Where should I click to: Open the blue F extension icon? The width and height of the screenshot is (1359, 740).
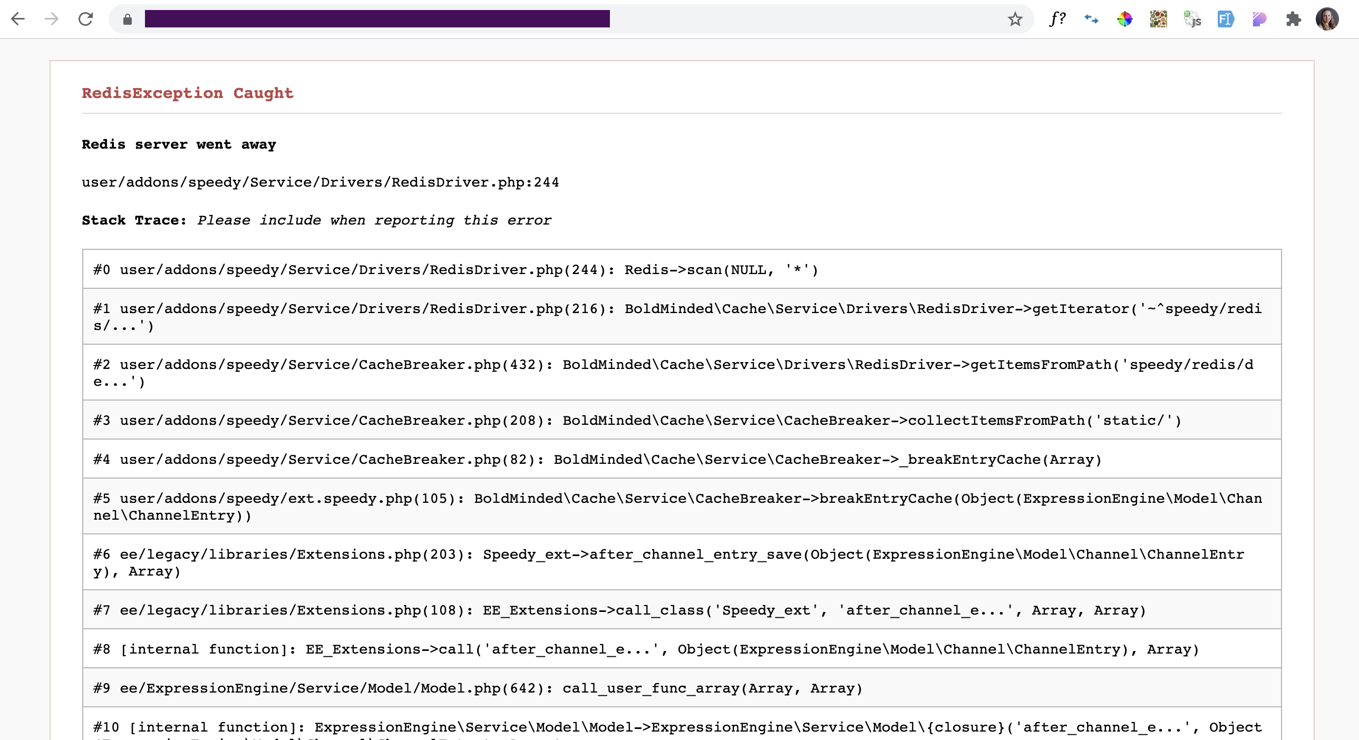(1226, 19)
